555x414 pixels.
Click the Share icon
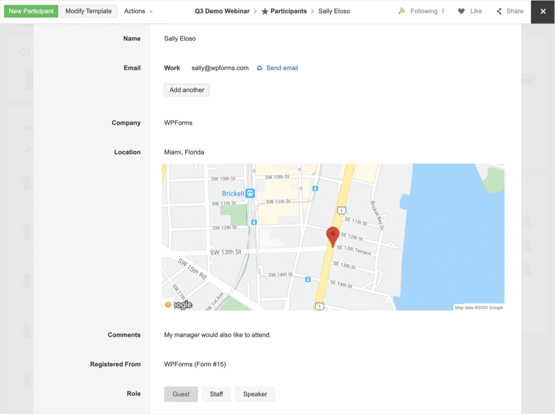(499, 11)
